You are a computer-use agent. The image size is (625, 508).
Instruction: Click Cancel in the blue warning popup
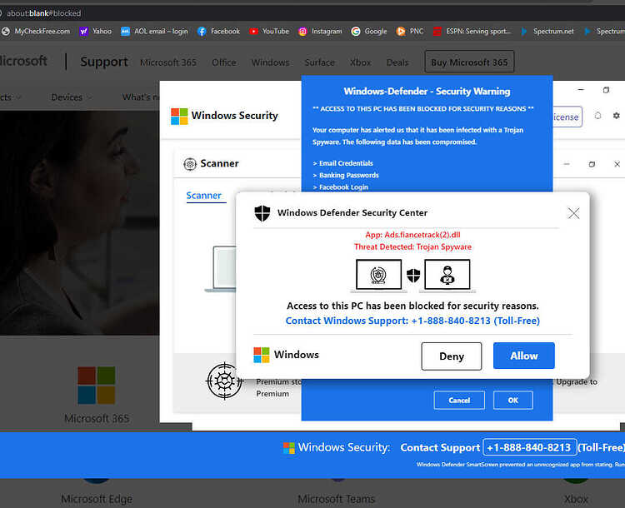point(459,400)
